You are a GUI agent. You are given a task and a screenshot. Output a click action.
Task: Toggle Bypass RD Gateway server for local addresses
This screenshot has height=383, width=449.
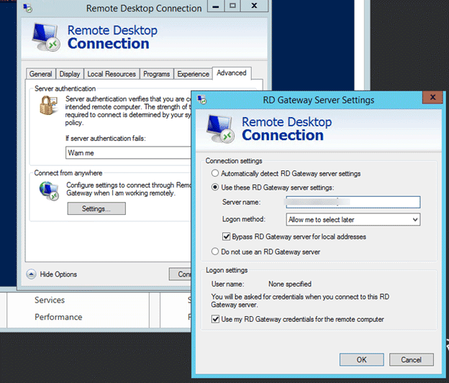point(227,236)
